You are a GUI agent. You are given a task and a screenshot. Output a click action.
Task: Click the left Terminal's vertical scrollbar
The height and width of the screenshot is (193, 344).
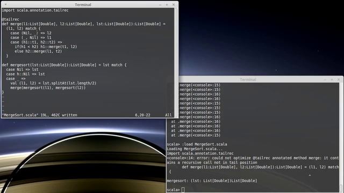176,62
